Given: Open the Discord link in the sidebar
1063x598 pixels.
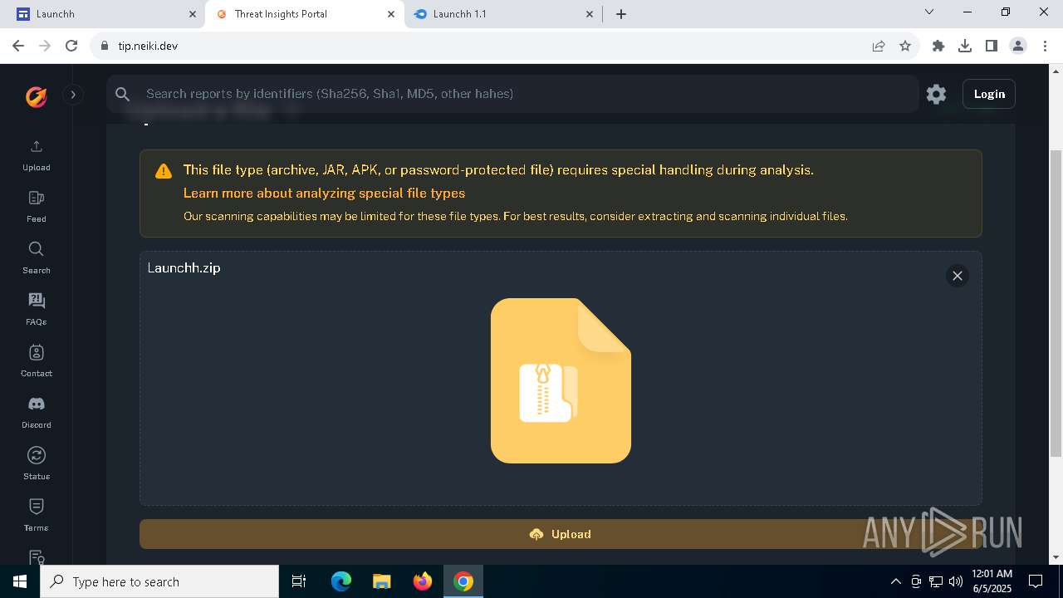Looking at the screenshot, I should click(x=36, y=413).
